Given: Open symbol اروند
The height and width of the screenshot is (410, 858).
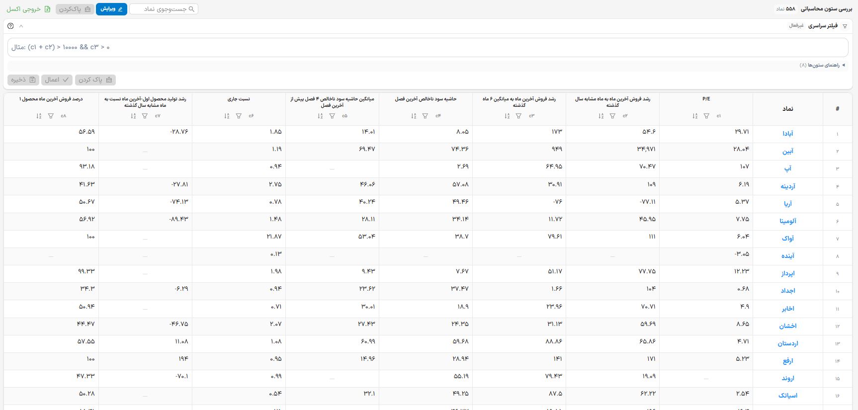Looking at the screenshot, I should 788,378.
